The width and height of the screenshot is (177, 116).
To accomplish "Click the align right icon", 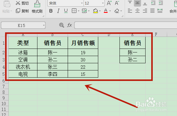I will (x=145, y=11).
